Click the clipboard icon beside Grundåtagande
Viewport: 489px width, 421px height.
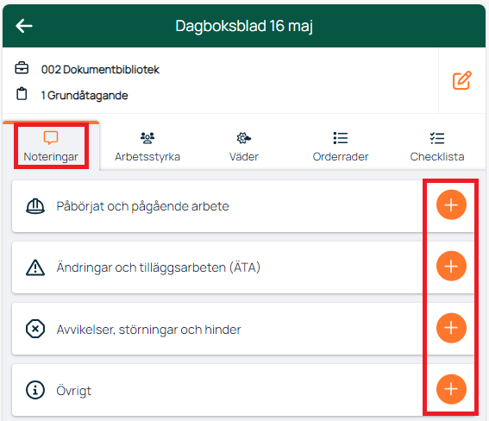coord(22,94)
